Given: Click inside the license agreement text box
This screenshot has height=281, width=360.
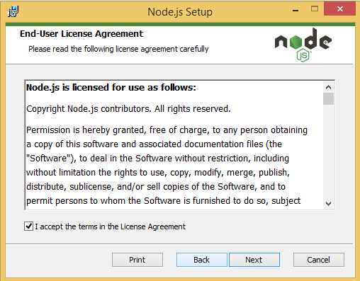Looking at the screenshot, I should pyautogui.click(x=174, y=145).
